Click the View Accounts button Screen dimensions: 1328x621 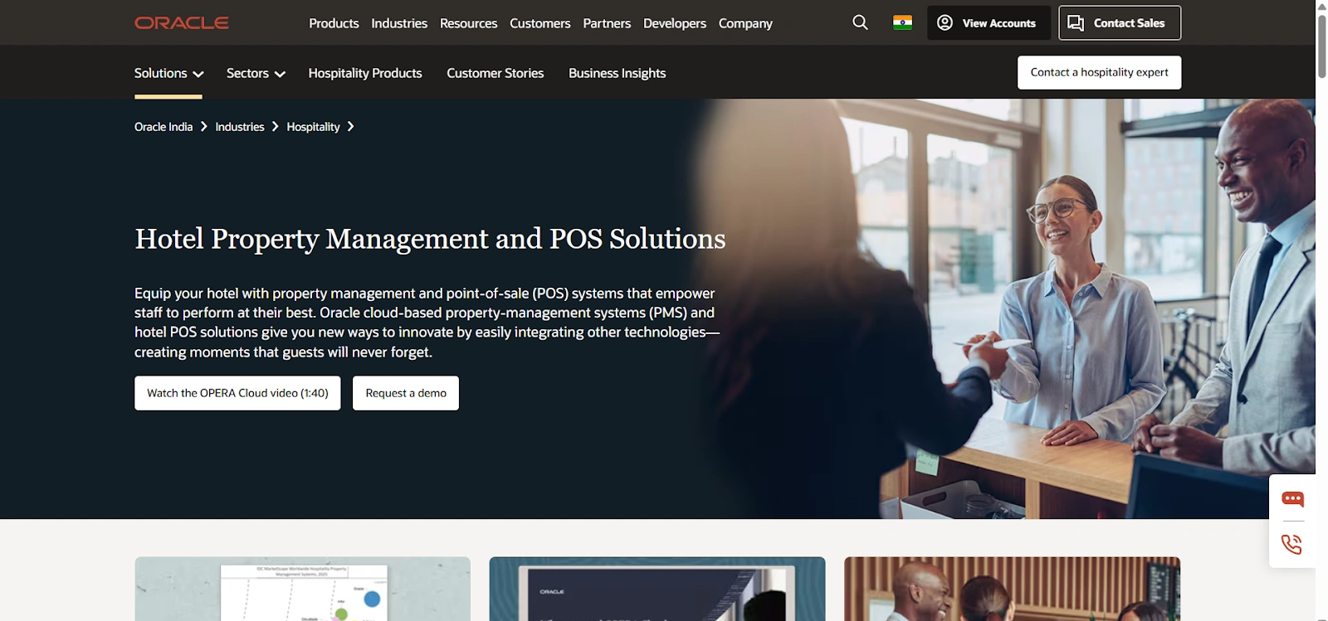pyautogui.click(x=989, y=23)
